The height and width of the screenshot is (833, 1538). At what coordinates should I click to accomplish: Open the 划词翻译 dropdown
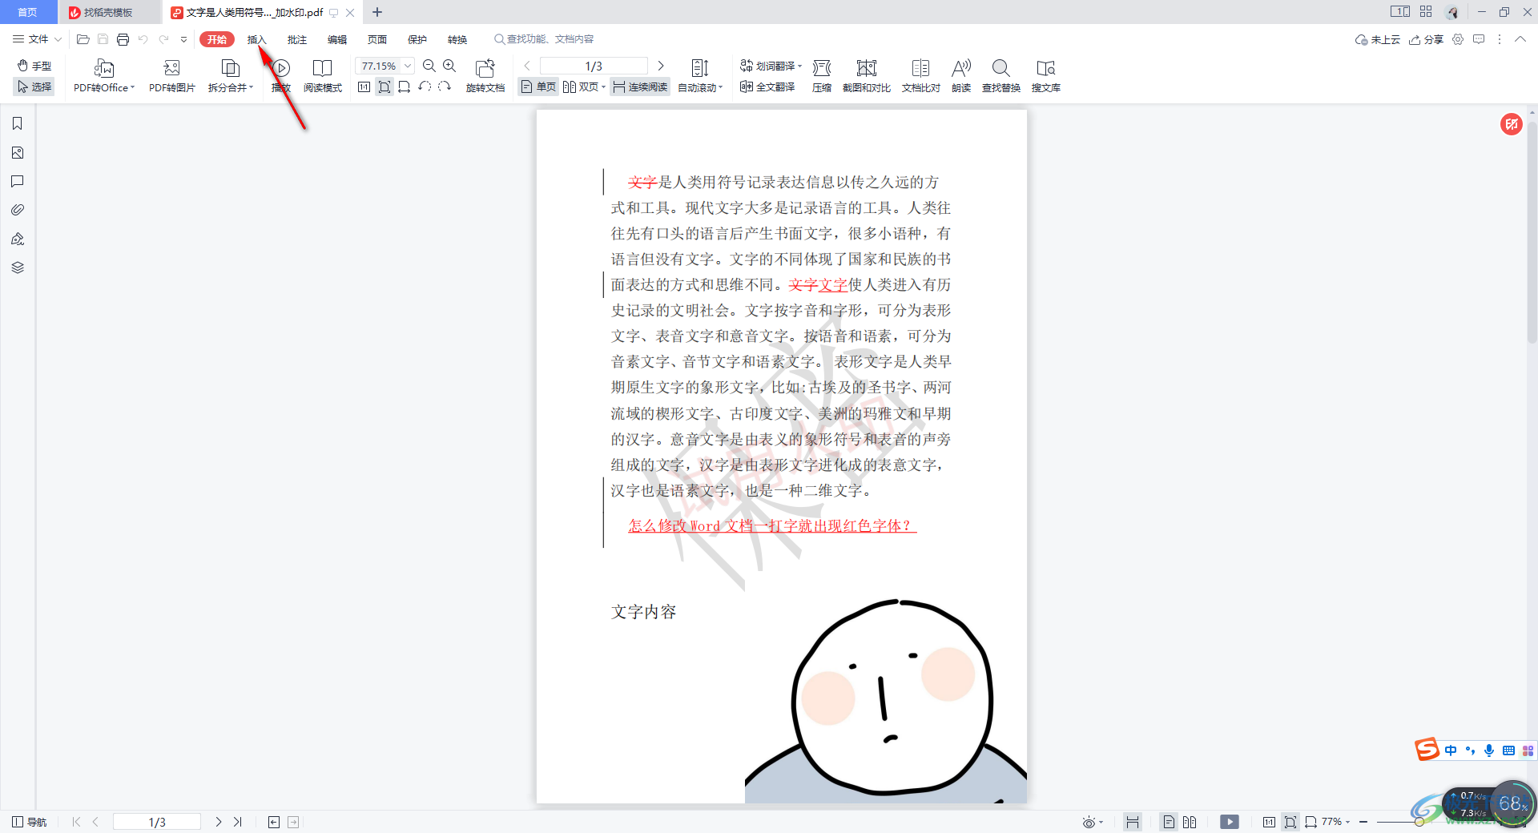771,66
